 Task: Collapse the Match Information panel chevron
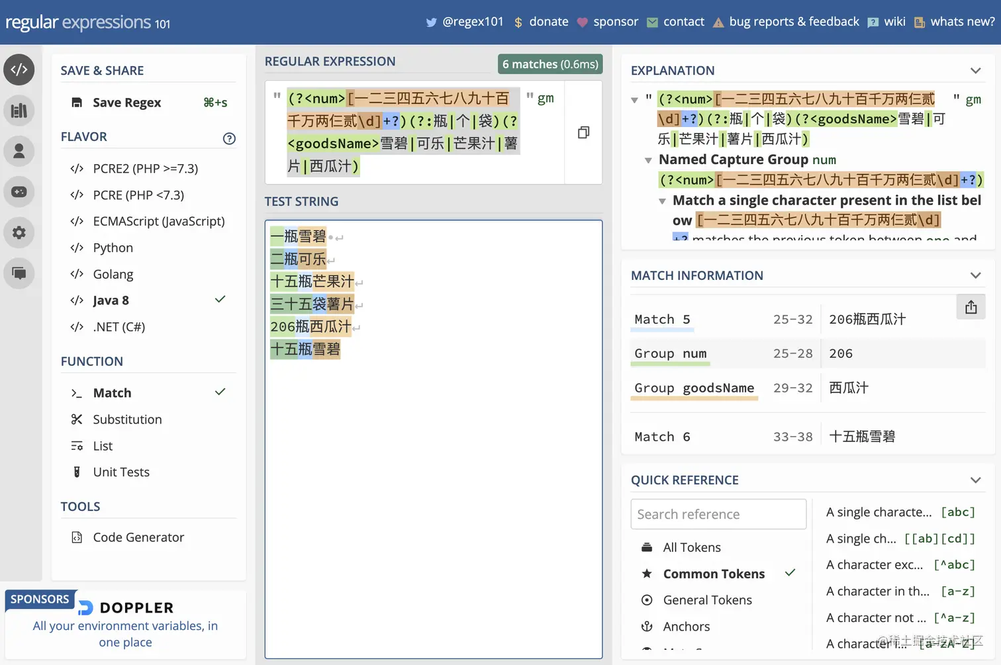pos(975,275)
